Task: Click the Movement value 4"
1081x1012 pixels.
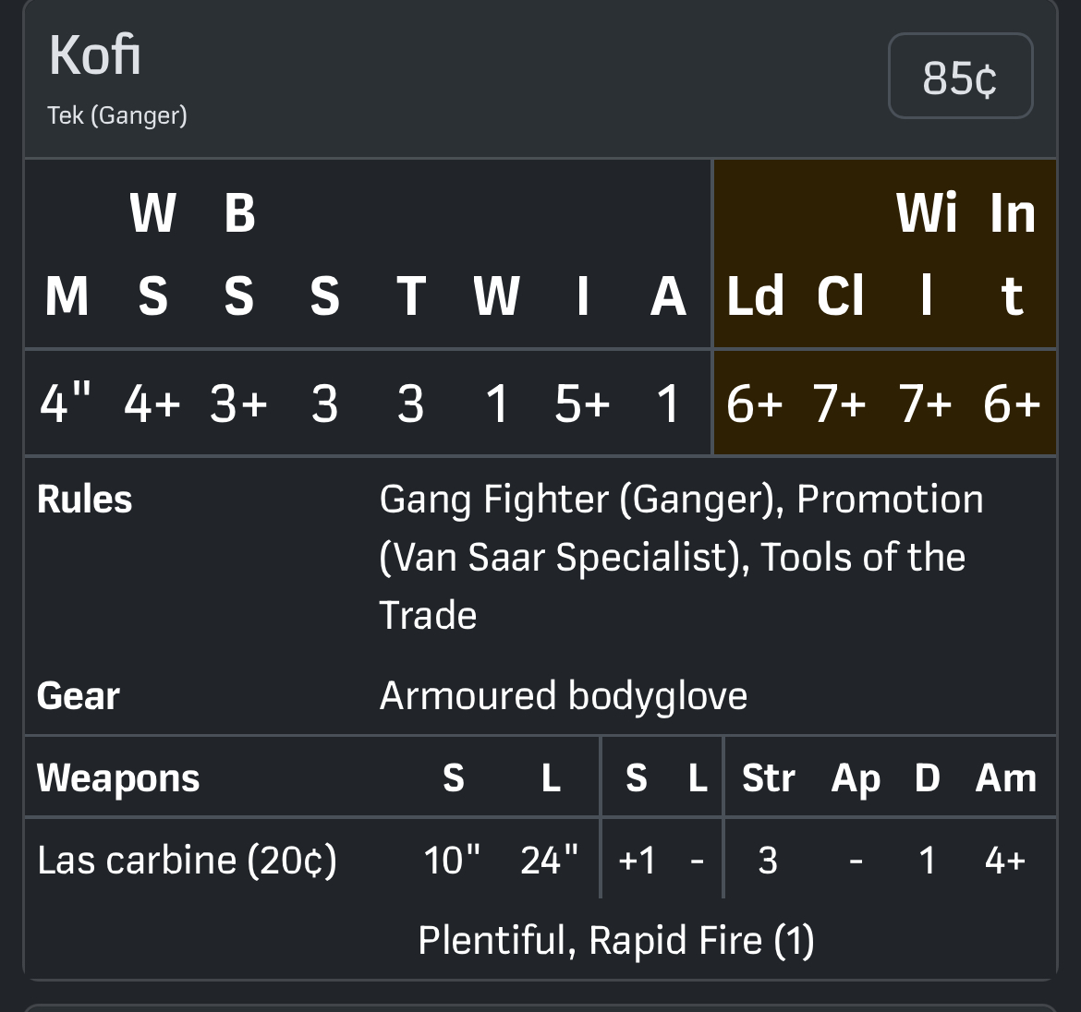Action: (66, 404)
